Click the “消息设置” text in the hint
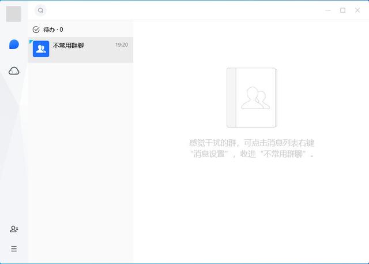Image resolution: width=369 pixels, height=264 pixels. [212, 154]
